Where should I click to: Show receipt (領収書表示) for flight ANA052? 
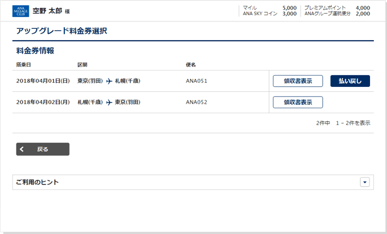point(298,103)
